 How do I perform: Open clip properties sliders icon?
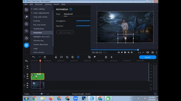(x=78, y=57)
